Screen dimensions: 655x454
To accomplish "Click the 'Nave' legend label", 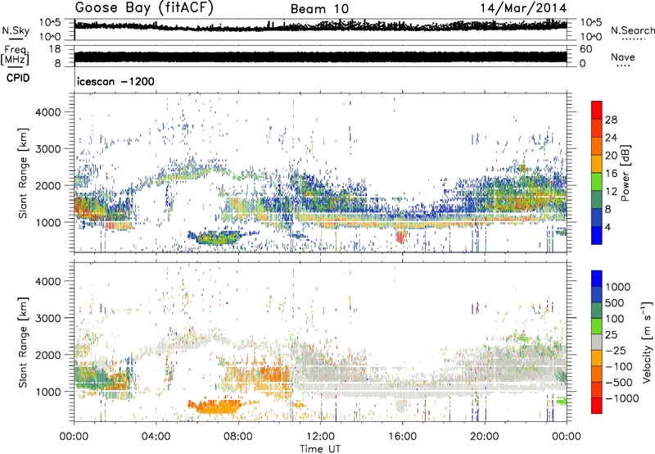I will (623, 57).
